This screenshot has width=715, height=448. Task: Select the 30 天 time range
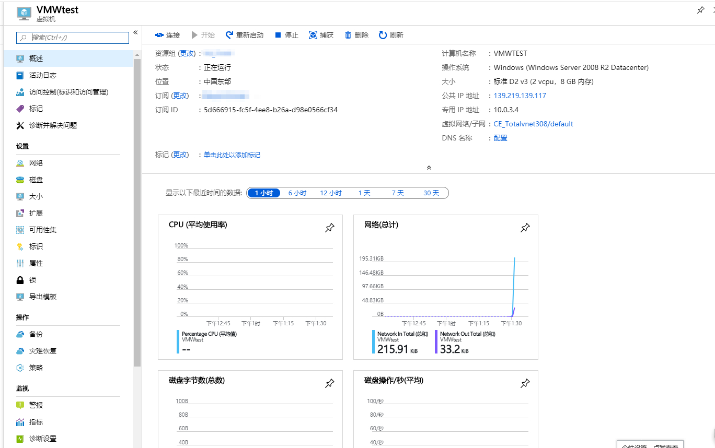pyautogui.click(x=431, y=193)
